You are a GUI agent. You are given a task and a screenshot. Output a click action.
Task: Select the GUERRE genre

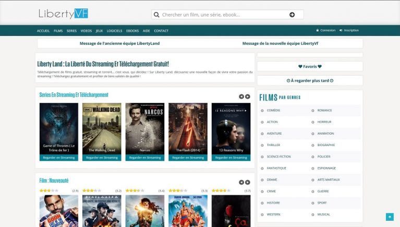click(x=323, y=191)
